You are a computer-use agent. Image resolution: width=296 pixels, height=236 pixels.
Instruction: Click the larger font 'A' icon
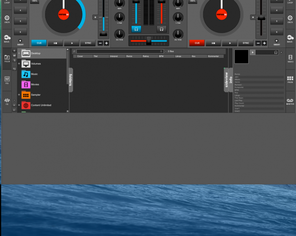pyautogui.click(x=14, y=105)
